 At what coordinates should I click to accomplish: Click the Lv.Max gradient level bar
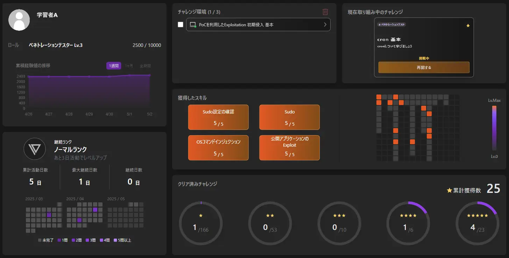click(494, 128)
